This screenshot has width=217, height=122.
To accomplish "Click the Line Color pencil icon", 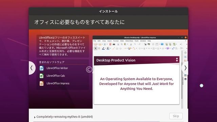I will [103, 48].
